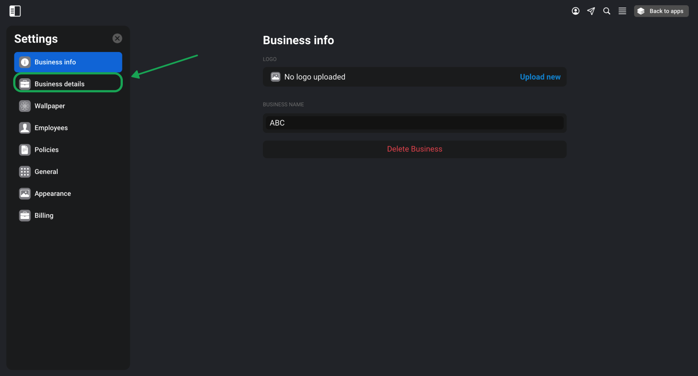The height and width of the screenshot is (376, 698).
Task: Click the Back to apps button
Action: (661, 11)
